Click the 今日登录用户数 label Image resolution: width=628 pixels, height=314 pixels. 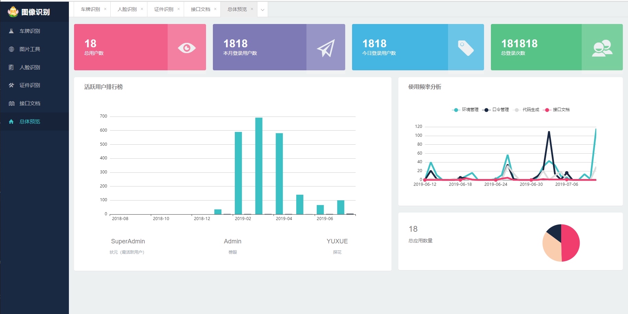pyautogui.click(x=379, y=53)
